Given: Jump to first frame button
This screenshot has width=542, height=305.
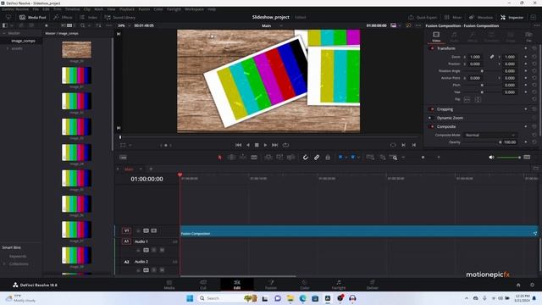Looking at the screenshot, I should (239, 145).
